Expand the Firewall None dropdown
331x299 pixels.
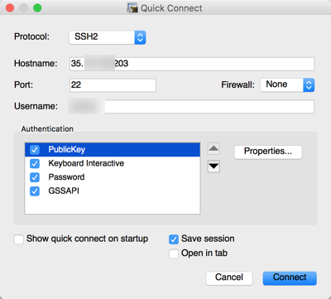coord(287,84)
